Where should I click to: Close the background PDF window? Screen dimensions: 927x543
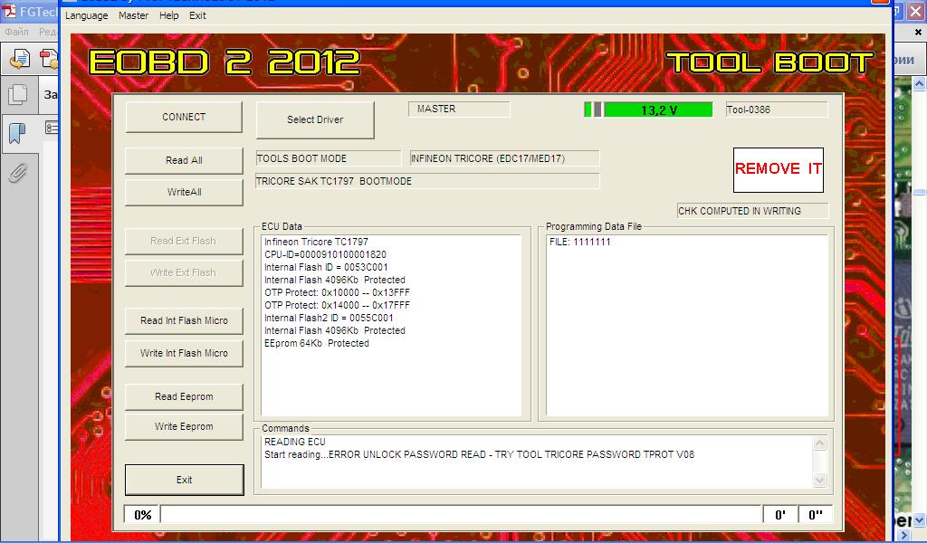pyautogui.click(x=916, y=11)
